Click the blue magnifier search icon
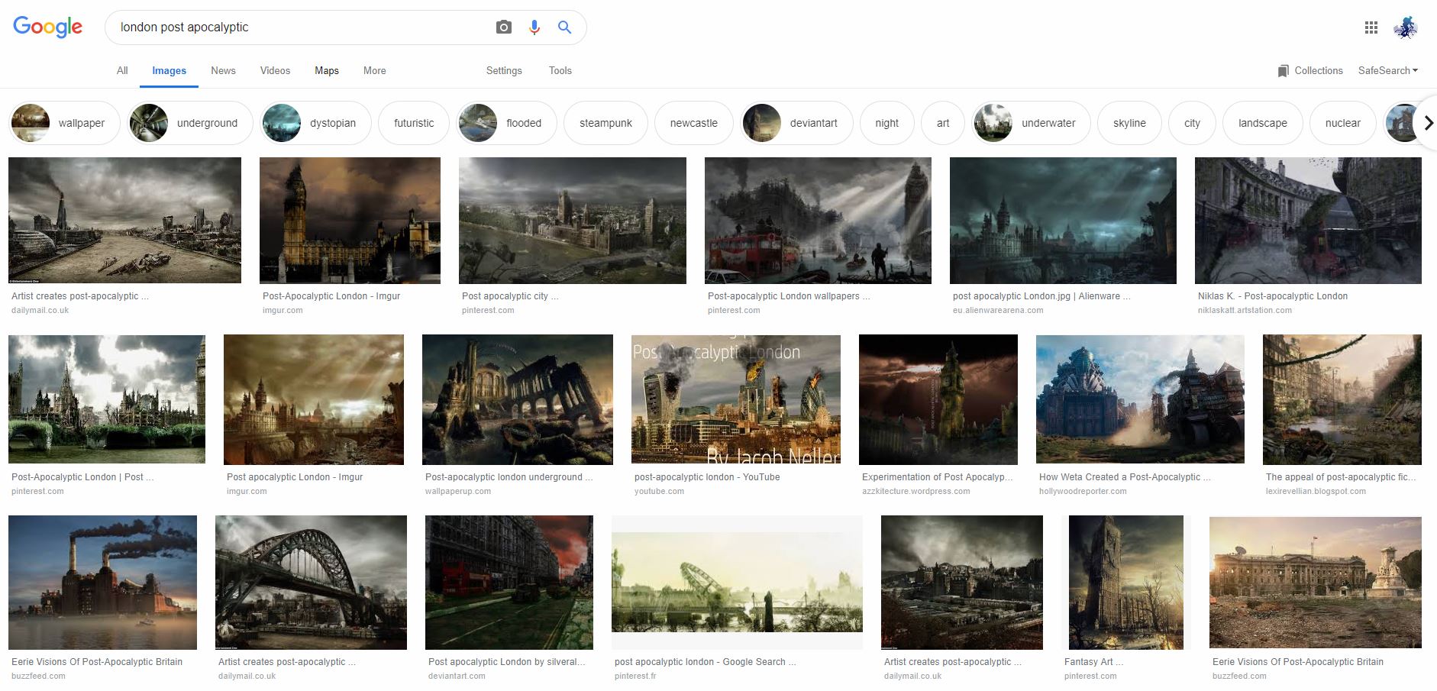This screenshot has width=1437, height=691. (x=564, y=27)
